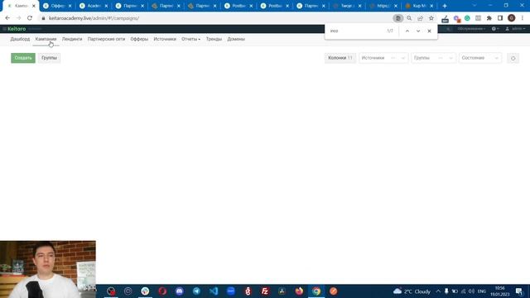This screenshot has height=298, width=530.
Task: Open the Тренды section
Action: click(214, 39)
